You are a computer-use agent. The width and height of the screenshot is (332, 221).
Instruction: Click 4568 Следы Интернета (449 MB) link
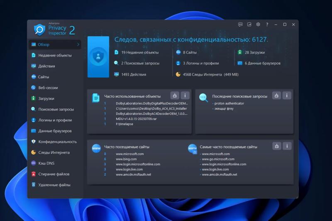(x=211, y=75)
